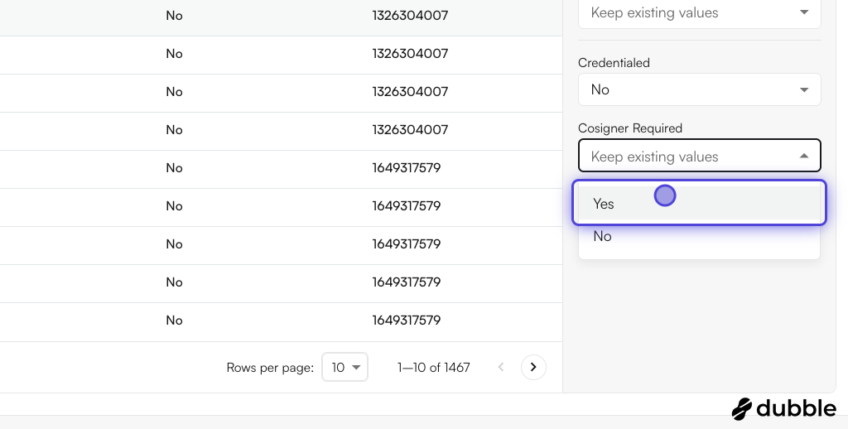Click the Credentialed field label
This screenshot has width=848, height=429.
pos(614,63)
